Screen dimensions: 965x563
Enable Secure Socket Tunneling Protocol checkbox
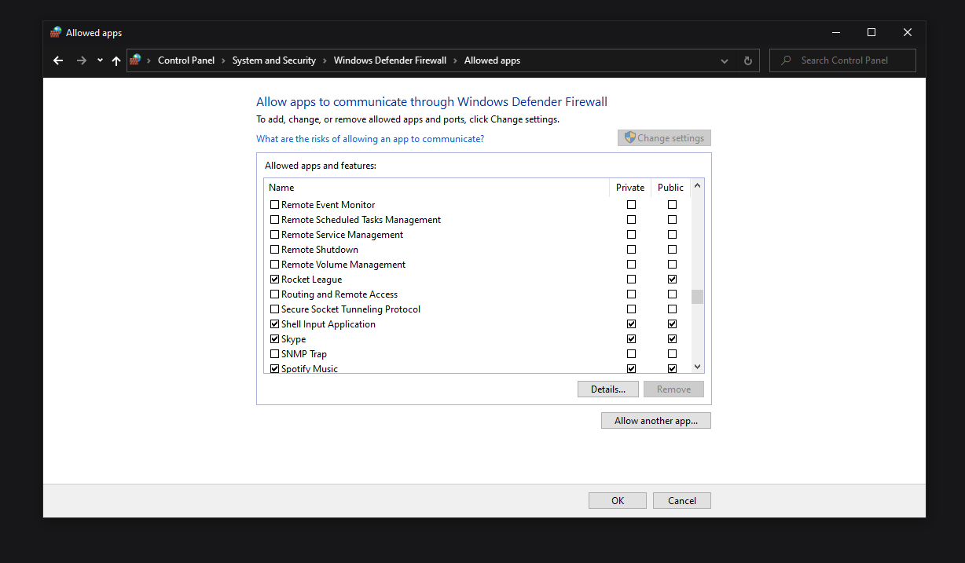click(275, 309)
